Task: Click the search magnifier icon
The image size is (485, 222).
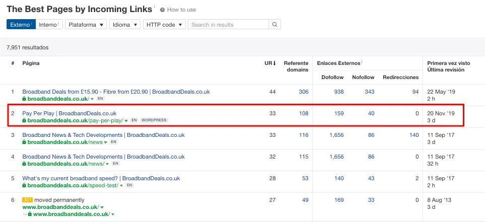Action: pyautogui.click(x=274, y=25)
